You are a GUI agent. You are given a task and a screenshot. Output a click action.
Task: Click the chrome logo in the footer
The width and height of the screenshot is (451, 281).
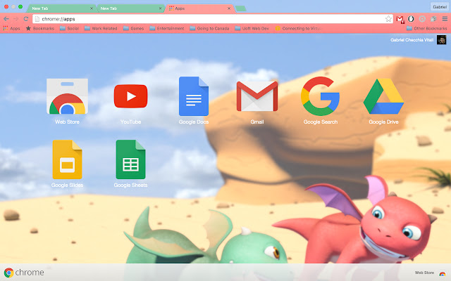(24, 273)
